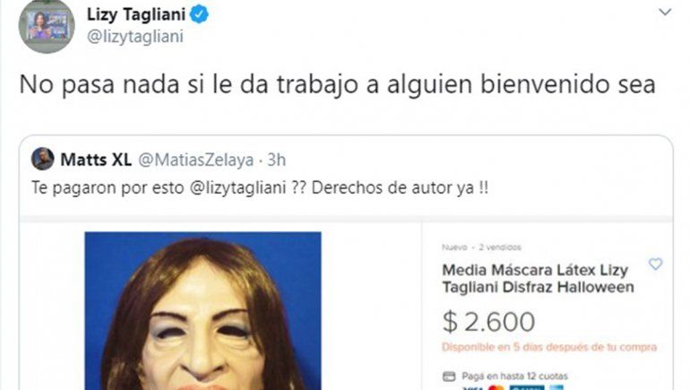The height and width of the screenshot is (390, 690).
Task: Click the tweet text No pasa nada
Action: 337,84
